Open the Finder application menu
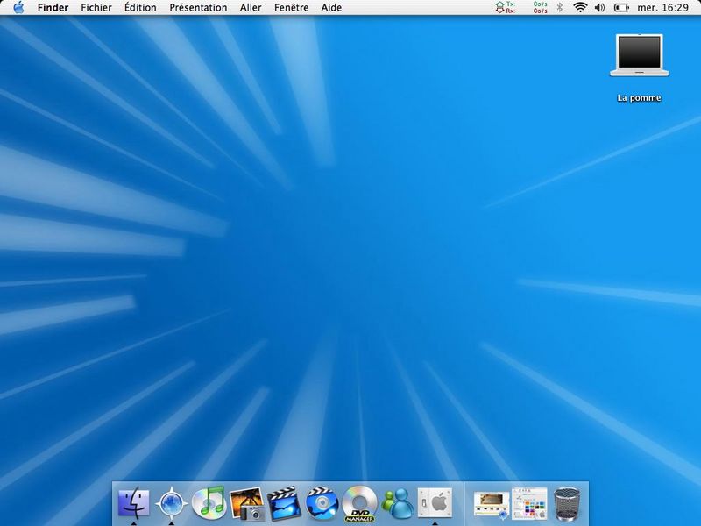 click(x=53, y=8)
